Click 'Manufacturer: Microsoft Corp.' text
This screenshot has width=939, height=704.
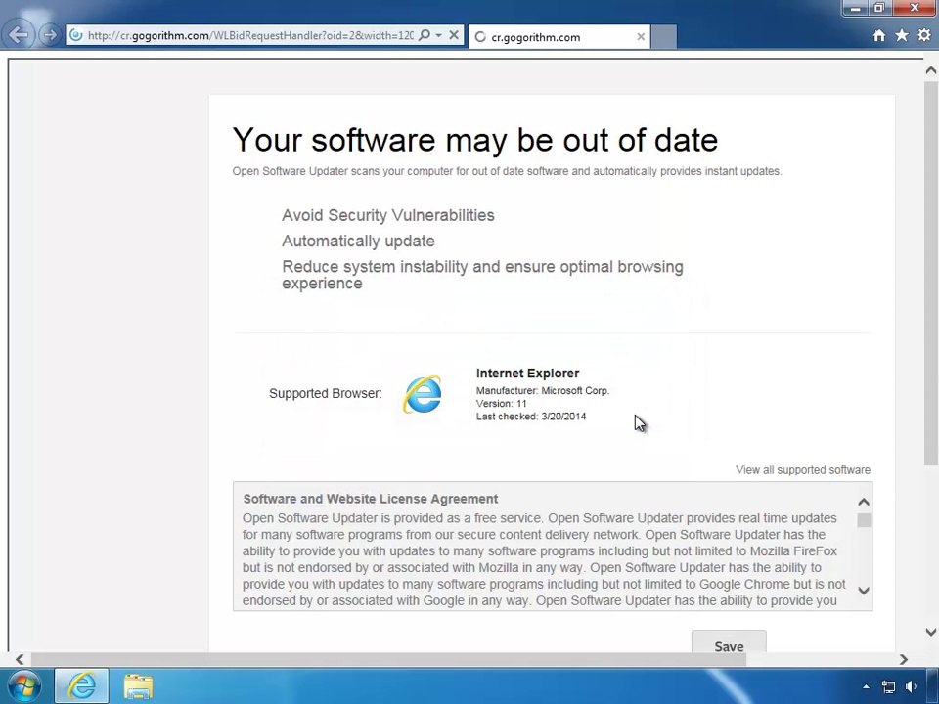543,390
